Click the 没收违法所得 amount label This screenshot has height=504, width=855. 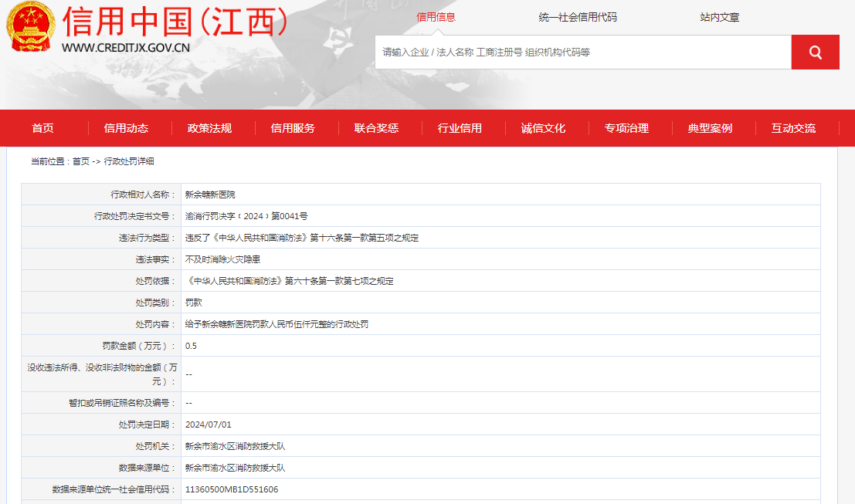point(102,374)
